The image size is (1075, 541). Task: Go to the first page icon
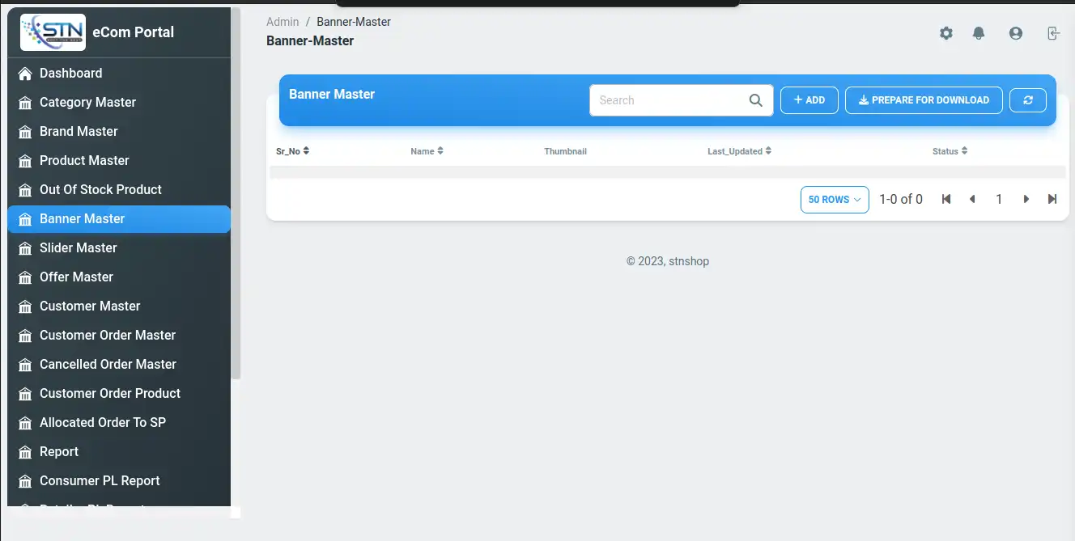pyautogui.click(x=945, y=199)
